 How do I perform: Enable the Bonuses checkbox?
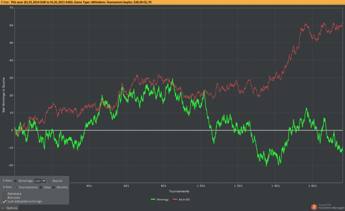[x=4, y=197]
